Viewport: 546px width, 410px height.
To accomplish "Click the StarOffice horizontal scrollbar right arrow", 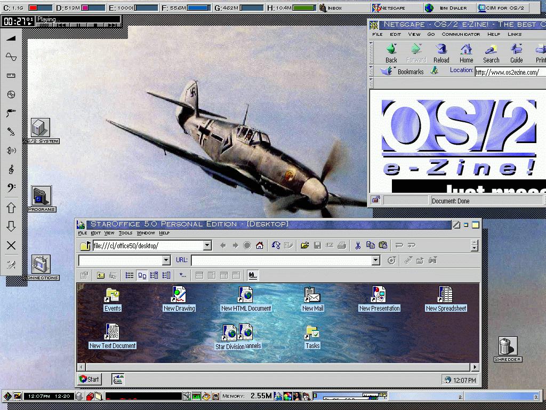I will click(475, 367).
